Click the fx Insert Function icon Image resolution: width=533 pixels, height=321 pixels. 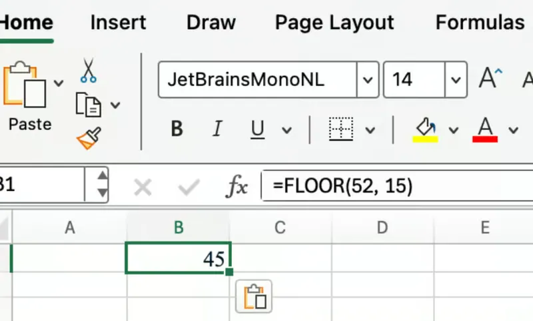tap(237, 187)
